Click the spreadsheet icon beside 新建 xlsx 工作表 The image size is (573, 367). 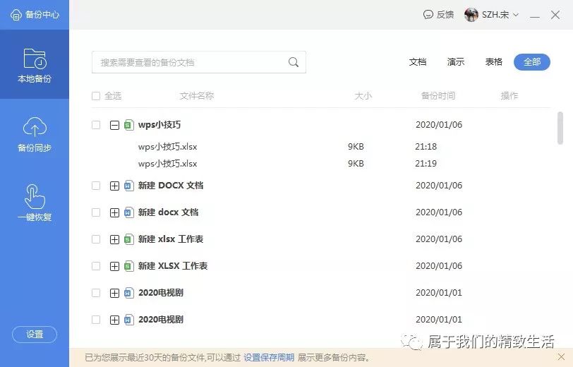point(128,239)
